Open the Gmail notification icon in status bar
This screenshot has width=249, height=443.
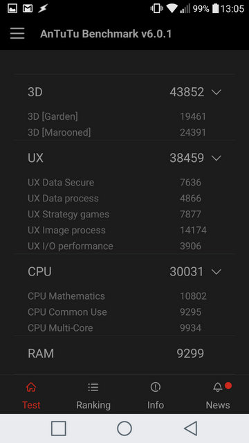click(x=28, y=8)
